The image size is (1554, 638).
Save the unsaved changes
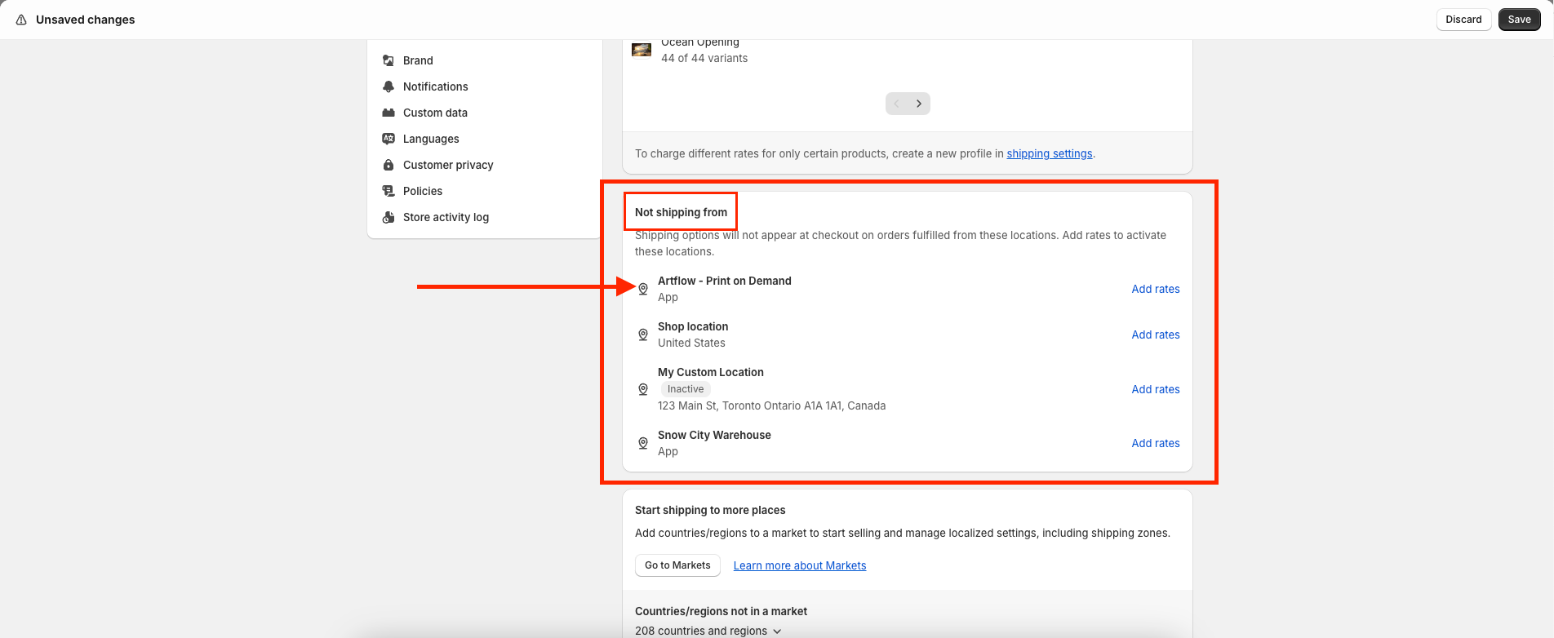pyautogui.click(x=1519, y=20)
